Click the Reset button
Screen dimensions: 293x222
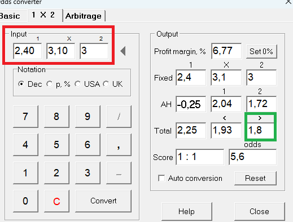[x=255, y=178]
